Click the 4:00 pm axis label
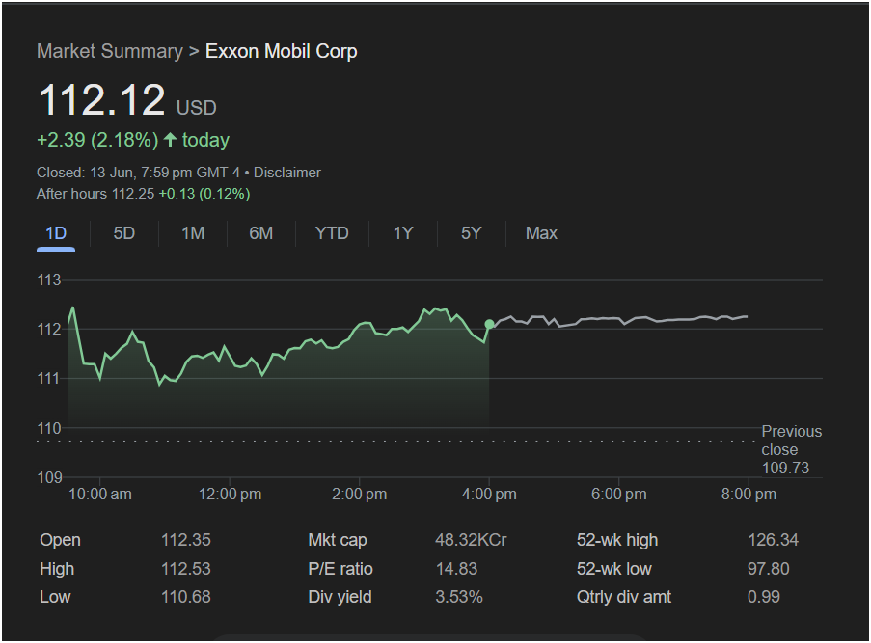The width and height of the screenshot is (871, 643). point(489,495)
